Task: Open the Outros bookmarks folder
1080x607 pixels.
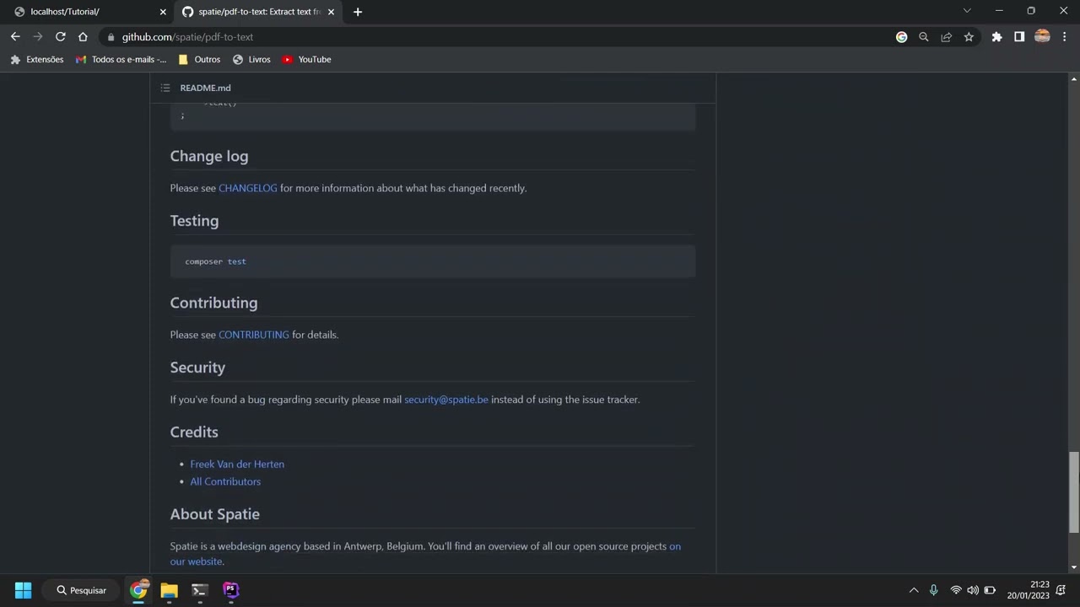Action: 199,60
